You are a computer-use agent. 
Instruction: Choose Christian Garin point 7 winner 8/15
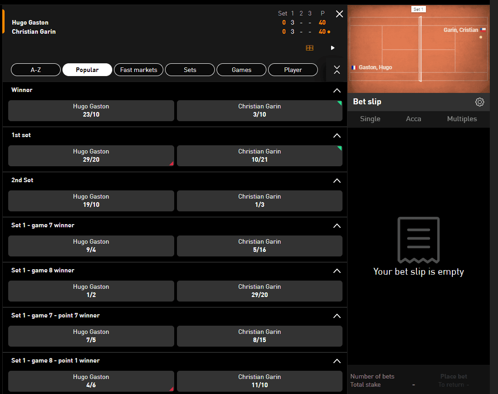click(x=259, y=336)
